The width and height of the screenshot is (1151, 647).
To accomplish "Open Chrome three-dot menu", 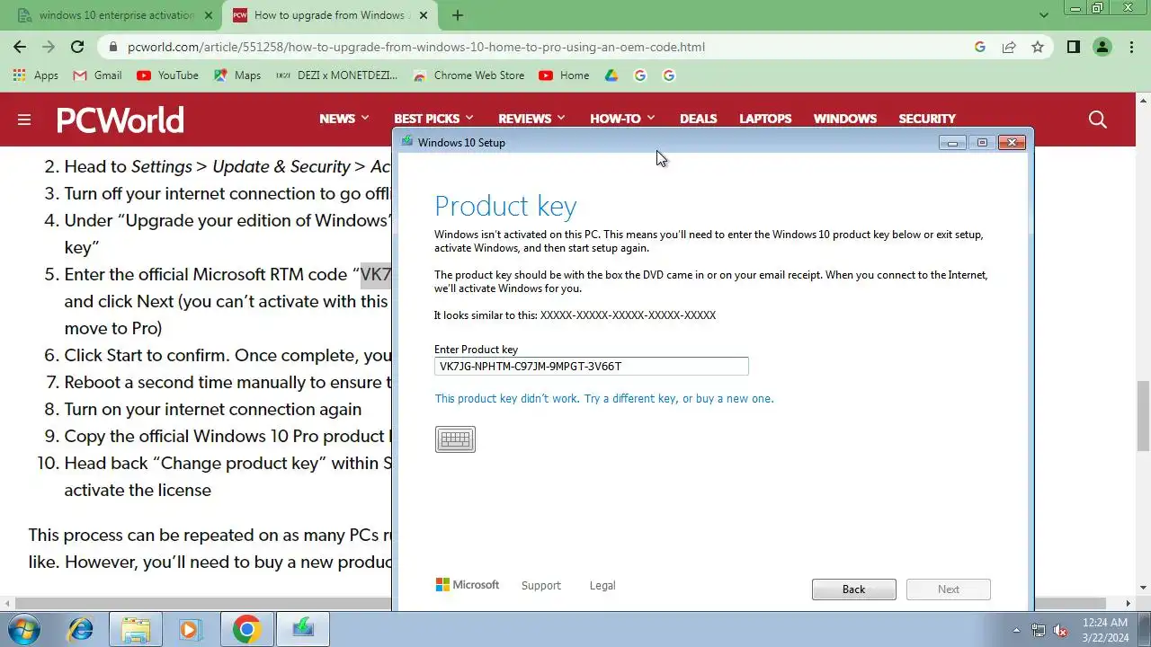I will pyautogui.click(x=1131, y=47).
